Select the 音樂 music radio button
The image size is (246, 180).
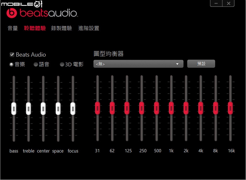tap(11, 64)
